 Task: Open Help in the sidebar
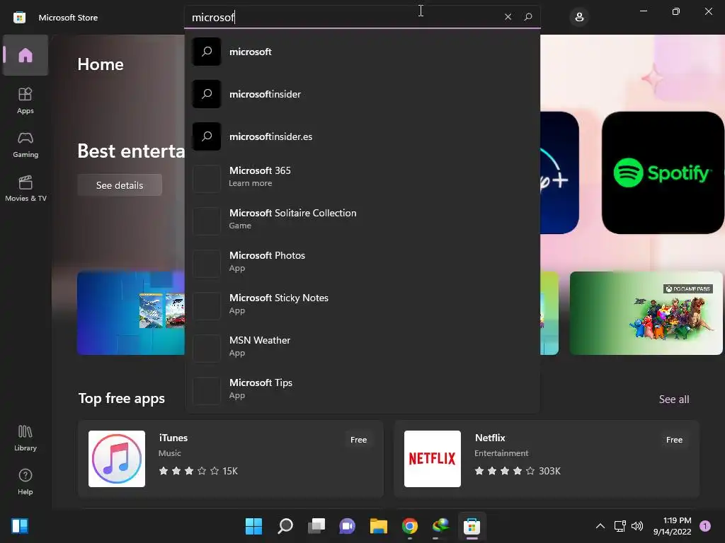tap(25, 482)
